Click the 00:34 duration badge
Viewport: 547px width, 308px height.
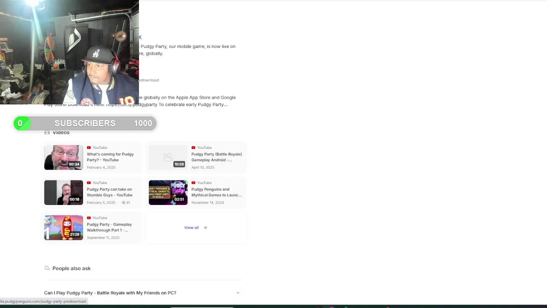[x=74, y=164]
